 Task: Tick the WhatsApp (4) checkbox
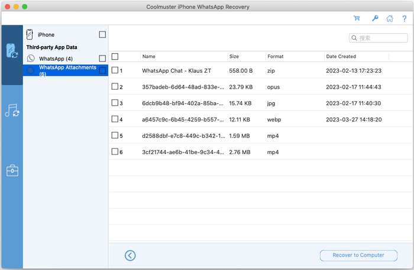tap(102, 58)
